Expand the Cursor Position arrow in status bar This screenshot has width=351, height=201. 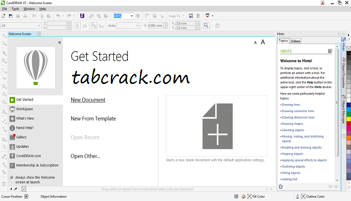pos(26,196)
